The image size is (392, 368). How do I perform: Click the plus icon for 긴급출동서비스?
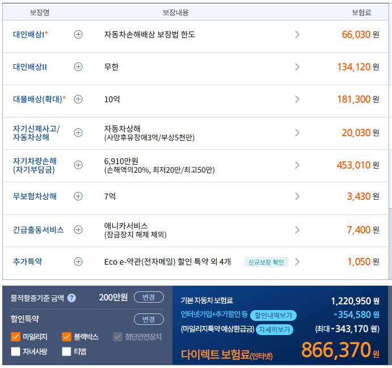pos(78,229)
